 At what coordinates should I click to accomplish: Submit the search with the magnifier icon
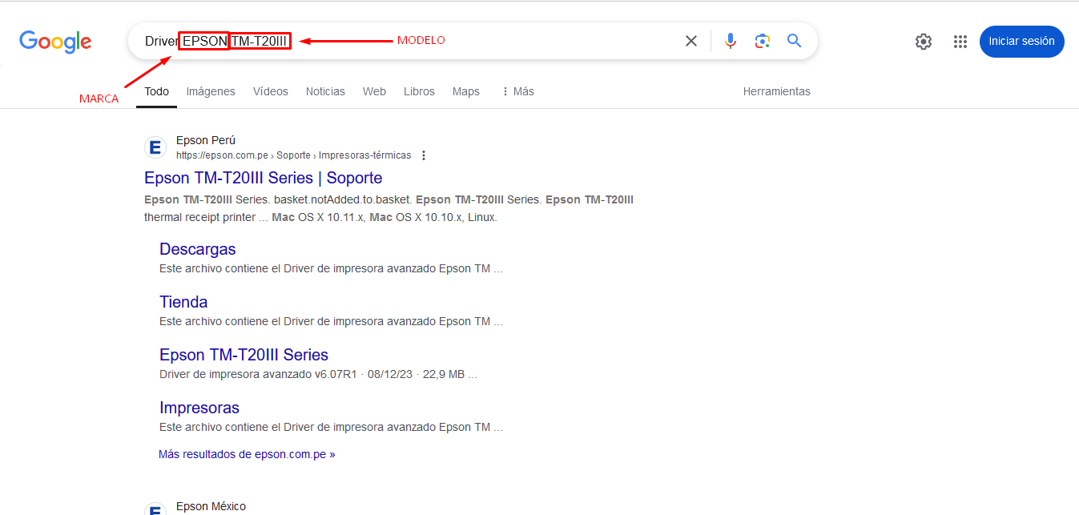click(x=795, y=41)
